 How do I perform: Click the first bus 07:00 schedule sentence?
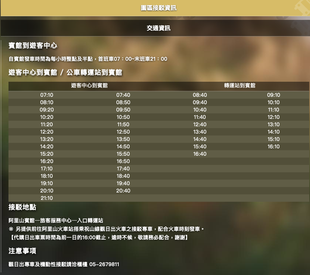[x=88, y=59]
